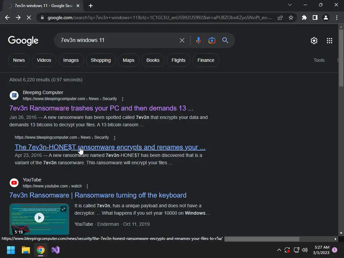Click the horizontal scrollbar thumb
Viewport: 344px width, 258px height.
(x=262, y=239)
